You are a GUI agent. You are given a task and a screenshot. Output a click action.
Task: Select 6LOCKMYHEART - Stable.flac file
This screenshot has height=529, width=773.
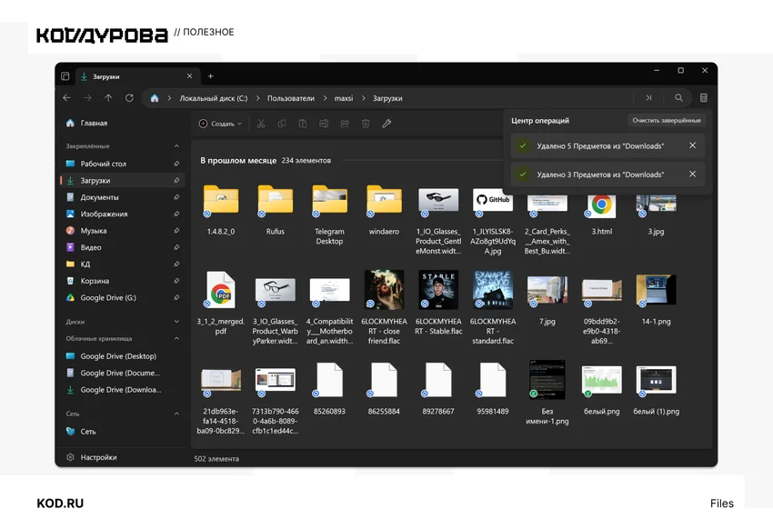click(438, 304)
